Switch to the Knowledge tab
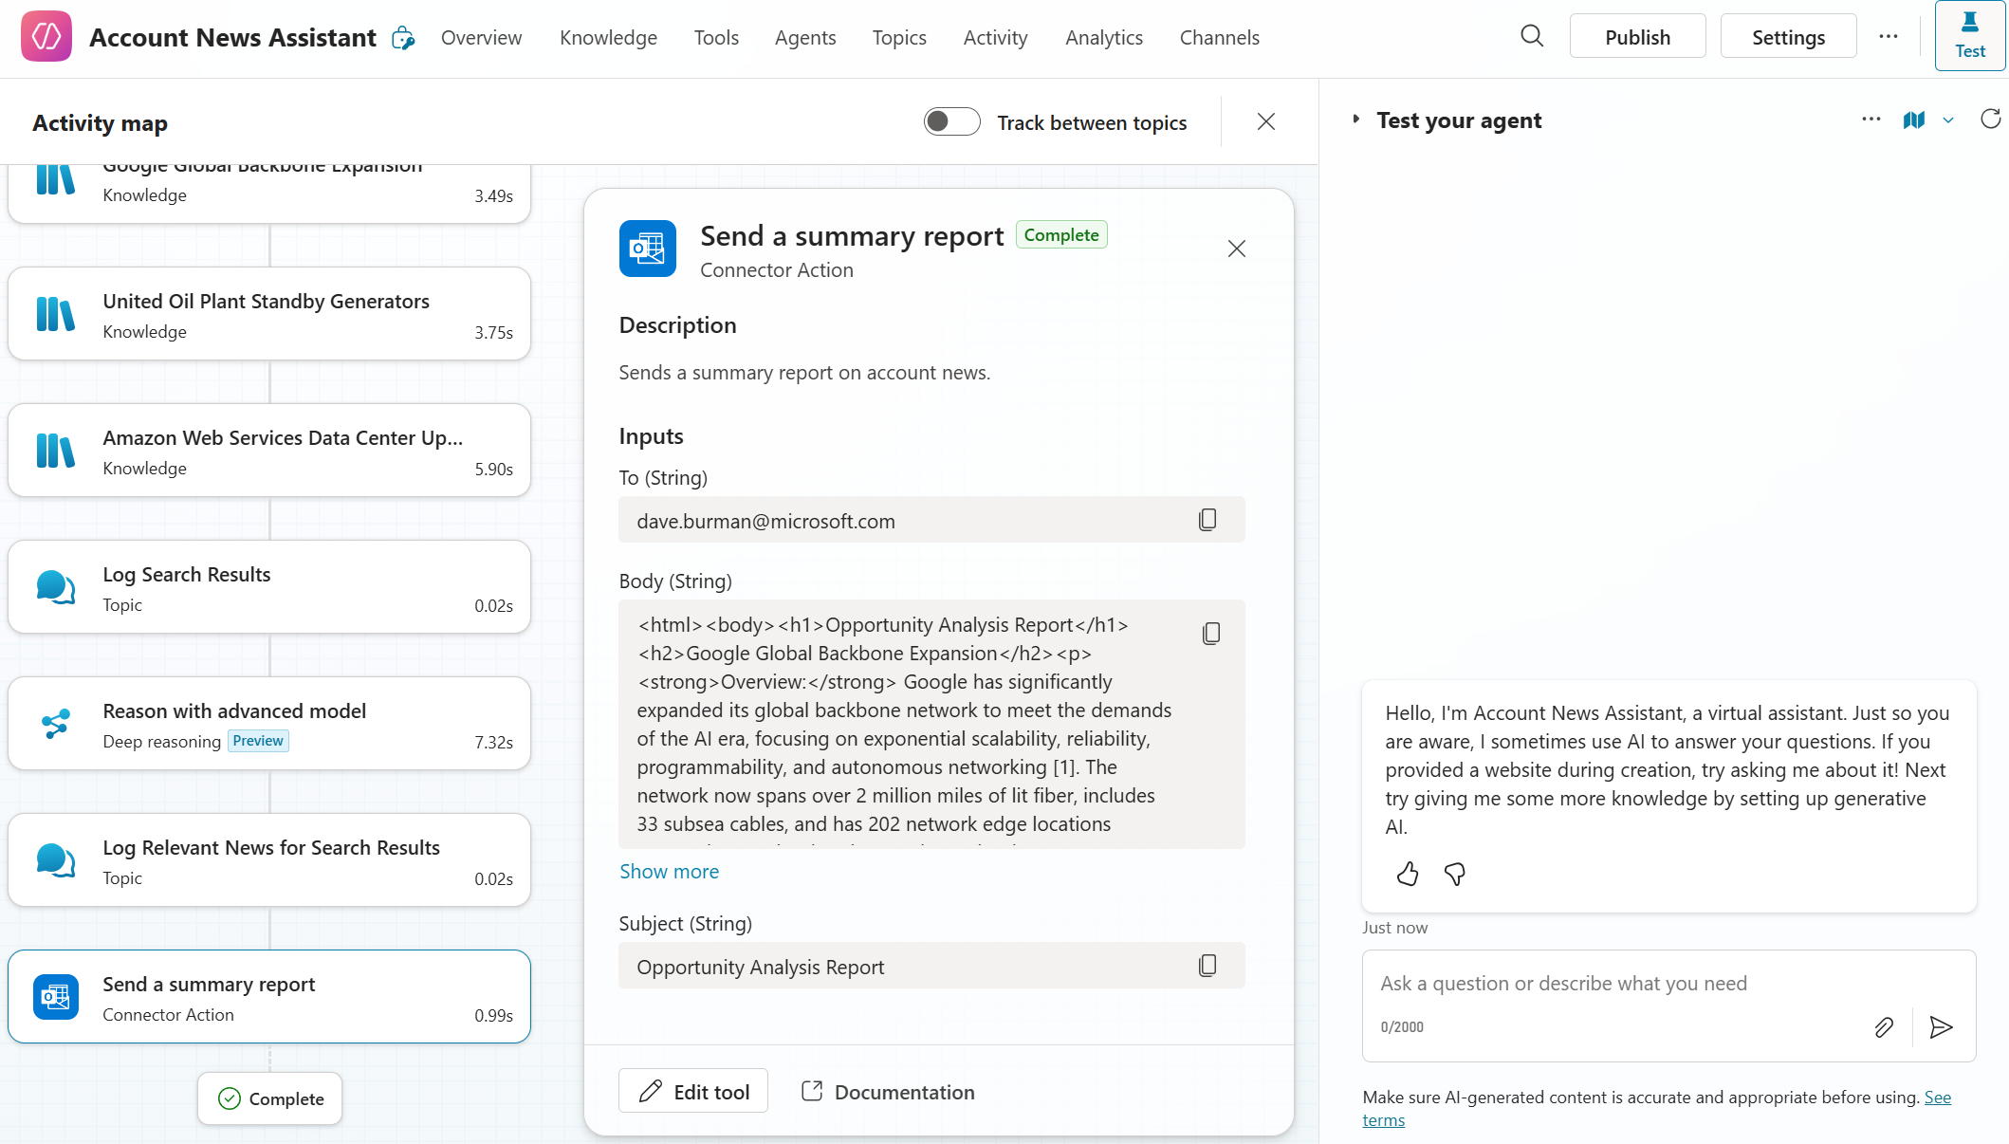The width and height of the screenshot is (2009, 1144). (x=608, y=38)
